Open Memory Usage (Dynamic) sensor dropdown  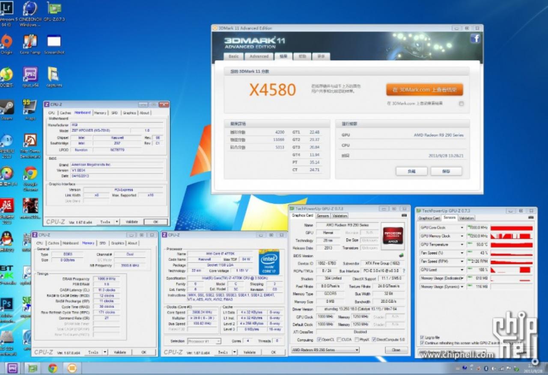coord(462,286)
